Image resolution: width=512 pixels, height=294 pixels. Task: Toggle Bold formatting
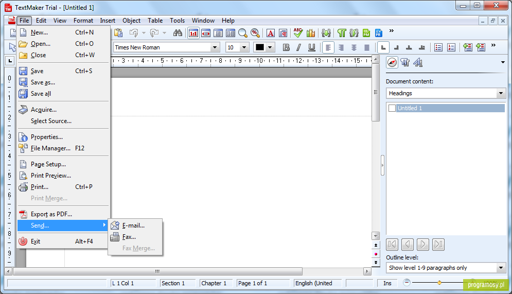[286, 48]
